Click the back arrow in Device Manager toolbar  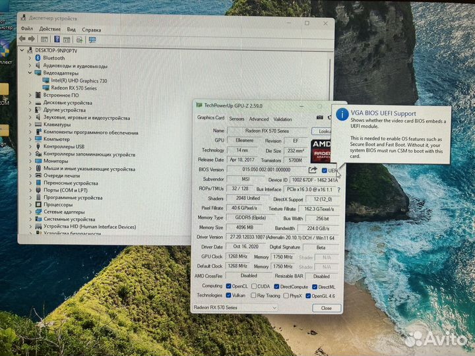point(24,40)
